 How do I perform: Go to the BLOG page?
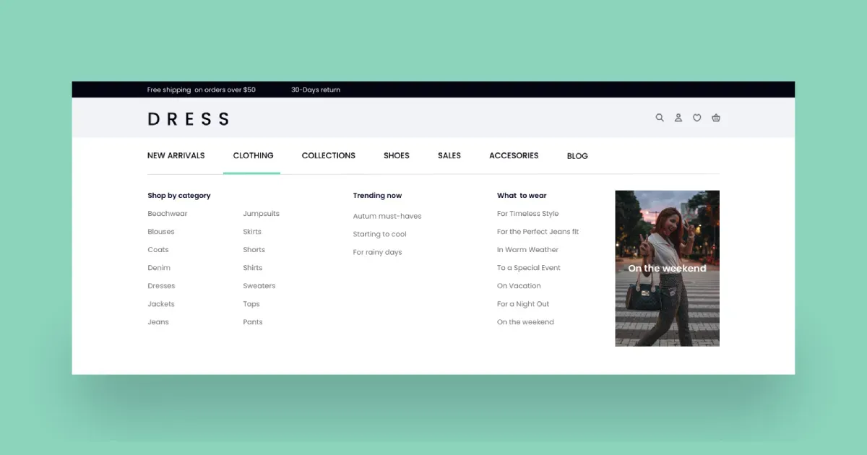[577, 155]
